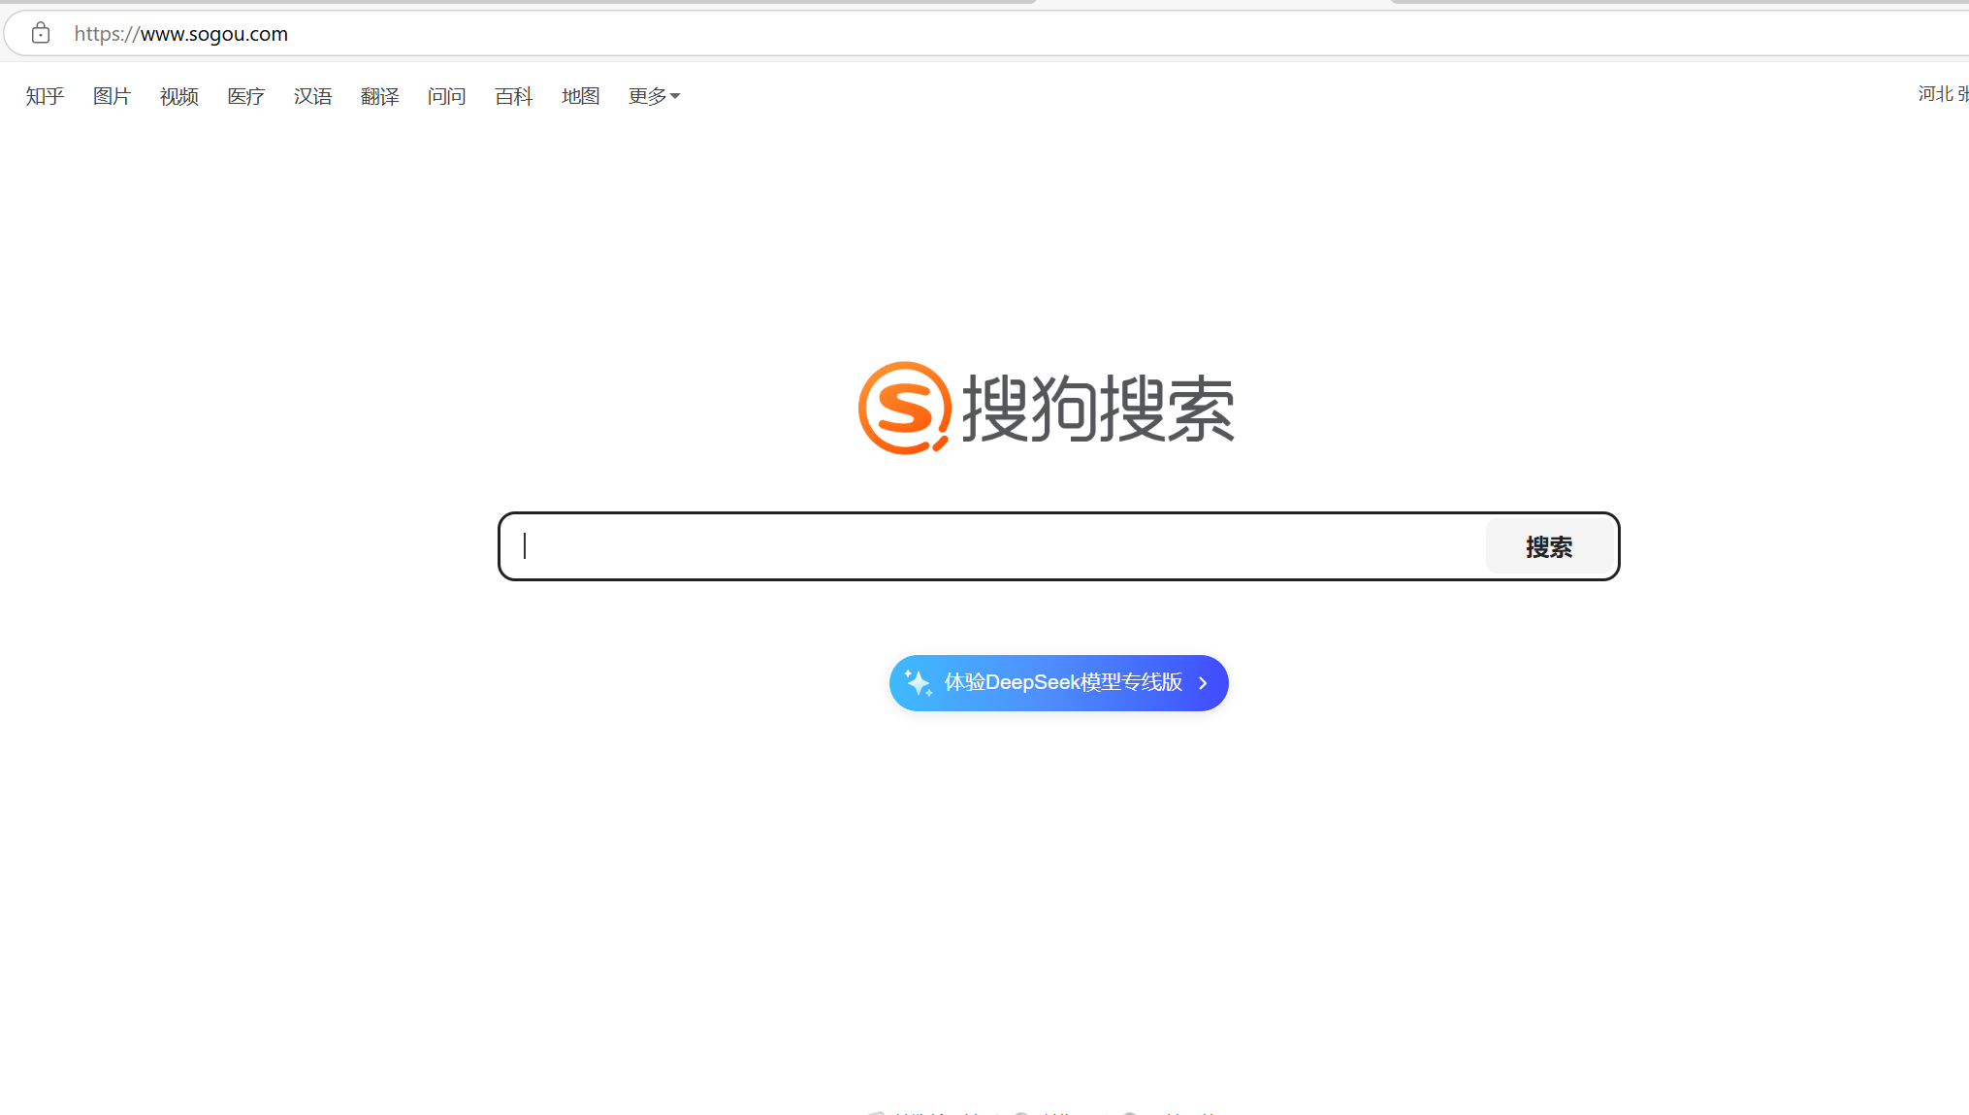Open the 图片 image search tab
This screenshot has height=1115, width=1969.
tap(112, 96)
